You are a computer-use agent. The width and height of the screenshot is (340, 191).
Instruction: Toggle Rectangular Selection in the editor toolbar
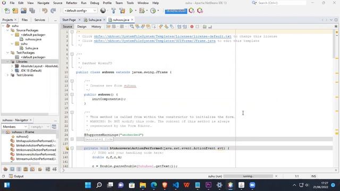[154, 27]
